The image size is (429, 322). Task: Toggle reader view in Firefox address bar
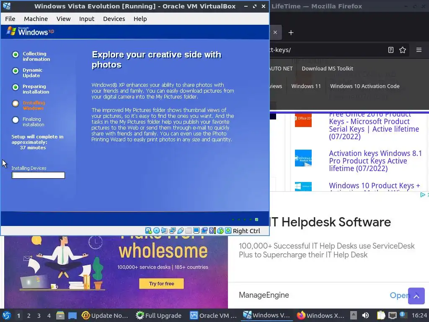click(x=391, y=50)
